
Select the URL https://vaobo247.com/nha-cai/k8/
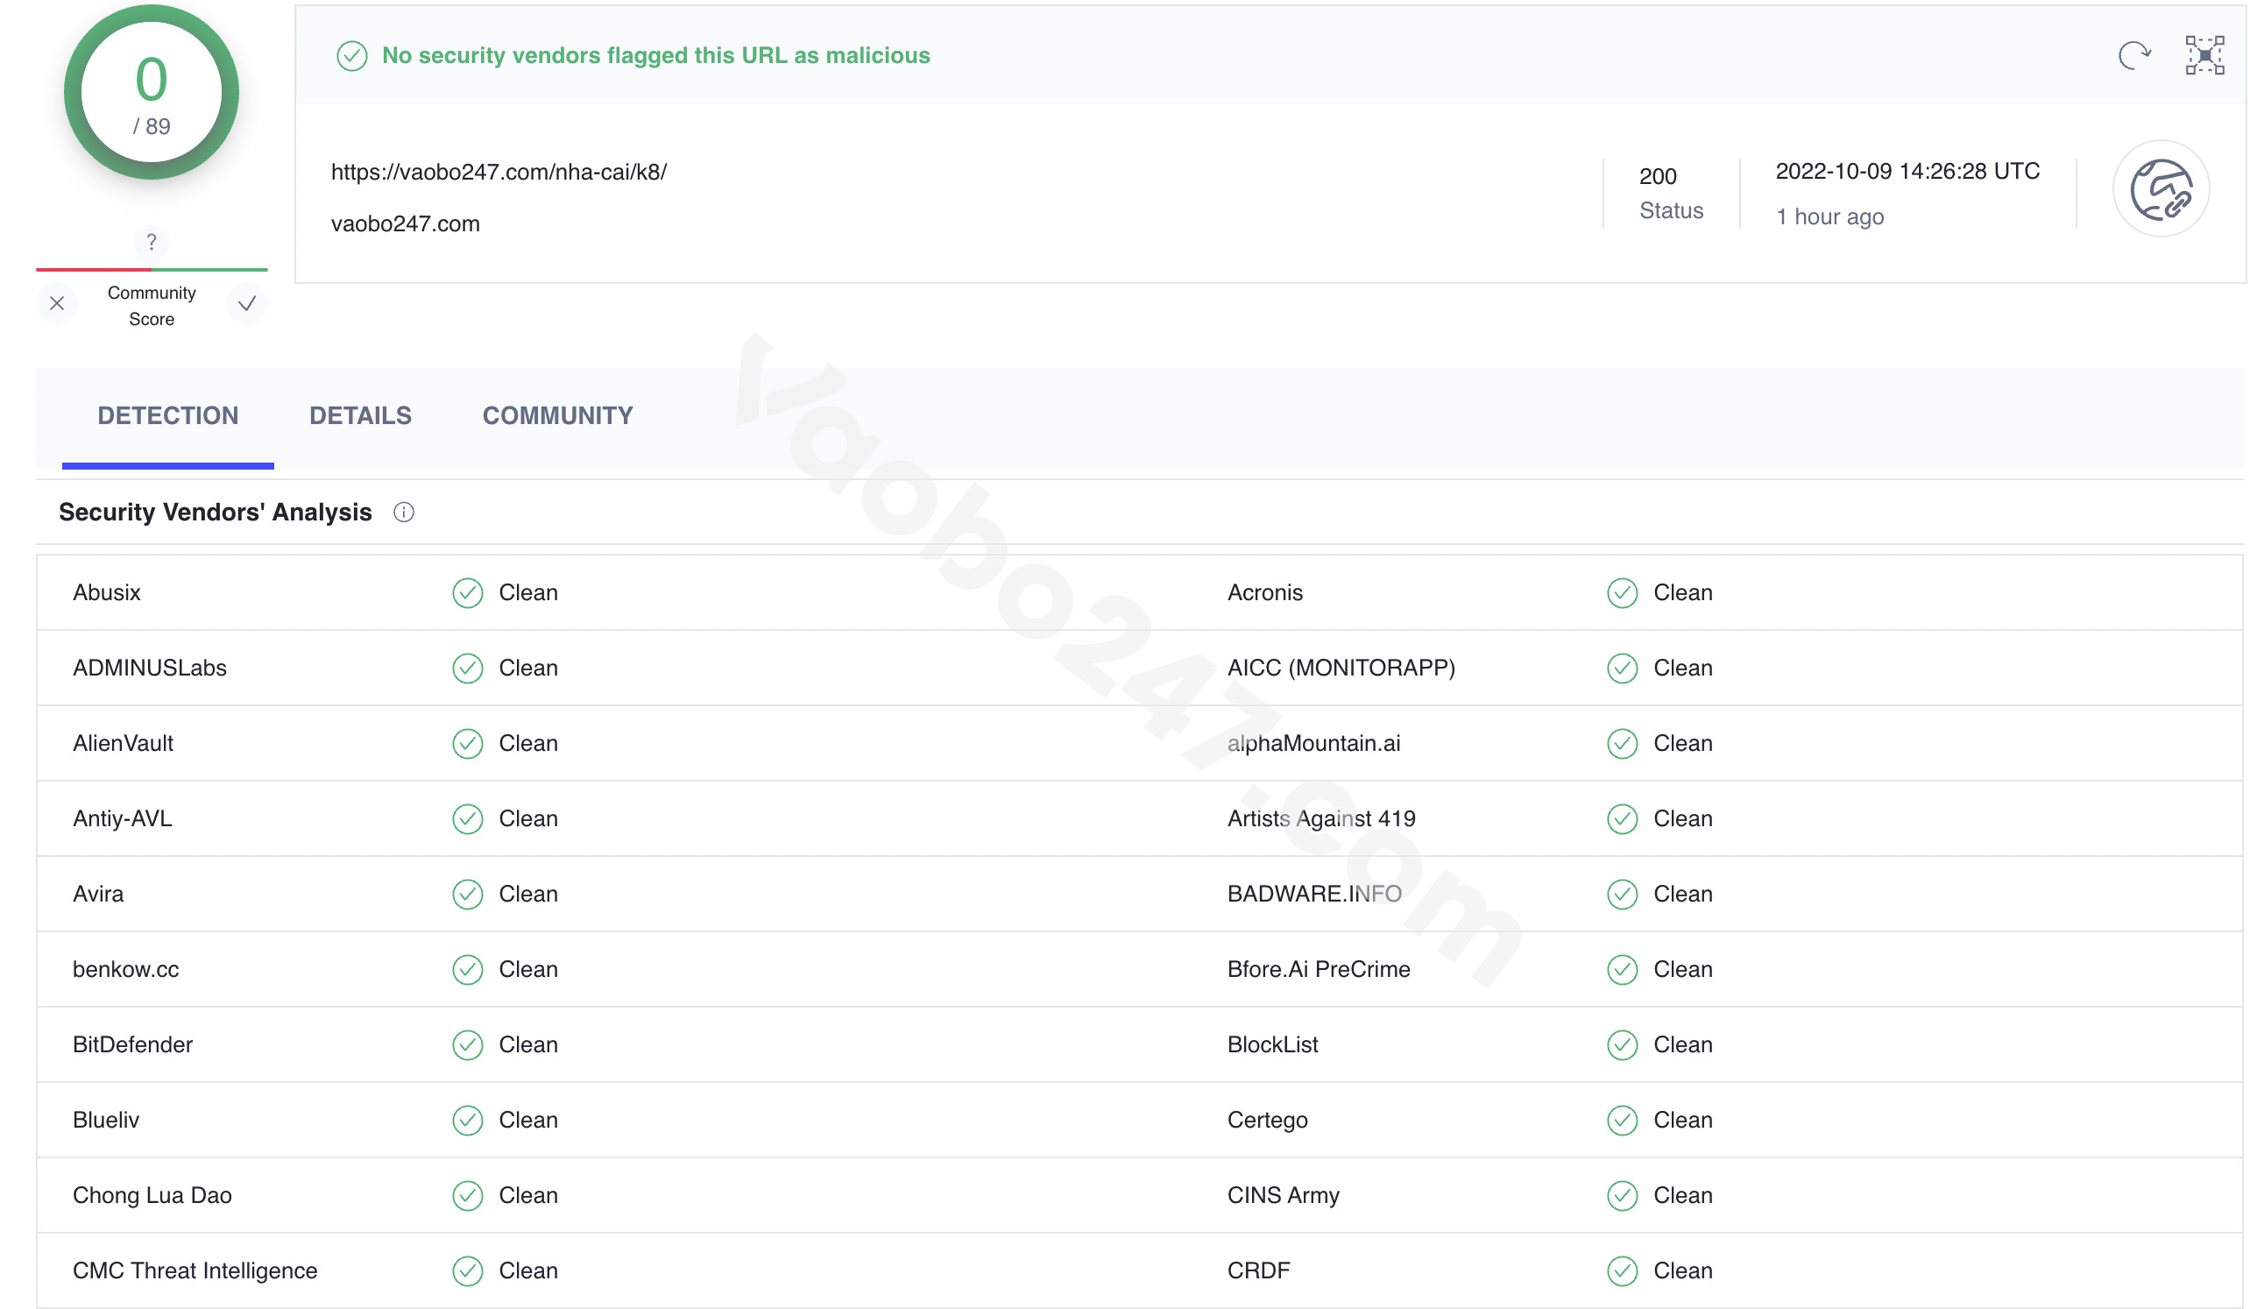click(x=499, y=173)
